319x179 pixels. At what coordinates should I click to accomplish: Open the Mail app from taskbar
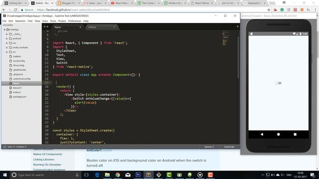coord(128,175)
